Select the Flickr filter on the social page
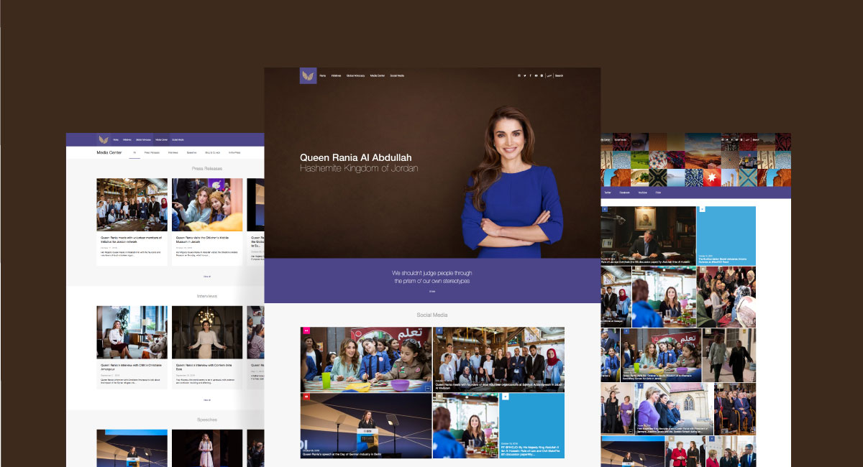Image resolution: width=863 pixels, height=467 pixels. click(658, 193)
